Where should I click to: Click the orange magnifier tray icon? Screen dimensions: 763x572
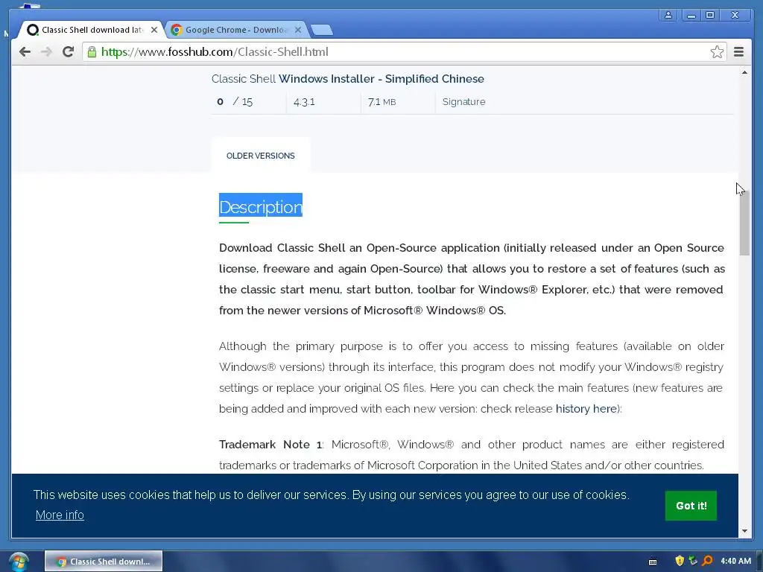click(x=707, y=561)
